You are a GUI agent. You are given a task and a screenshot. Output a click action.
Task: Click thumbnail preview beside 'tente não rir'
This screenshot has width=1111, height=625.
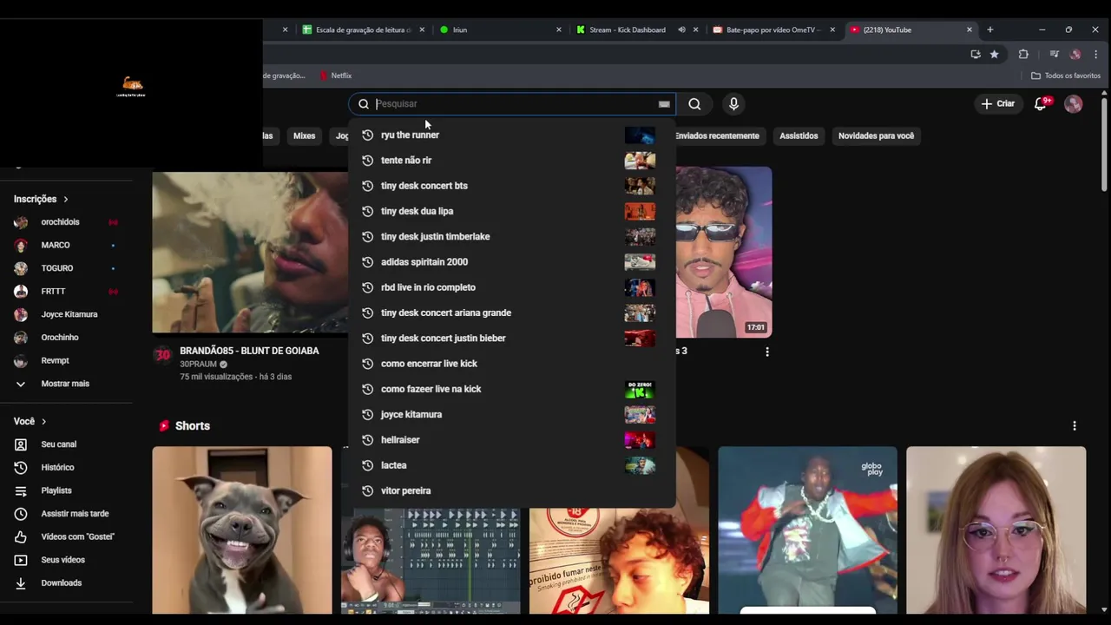coord(640,161)
